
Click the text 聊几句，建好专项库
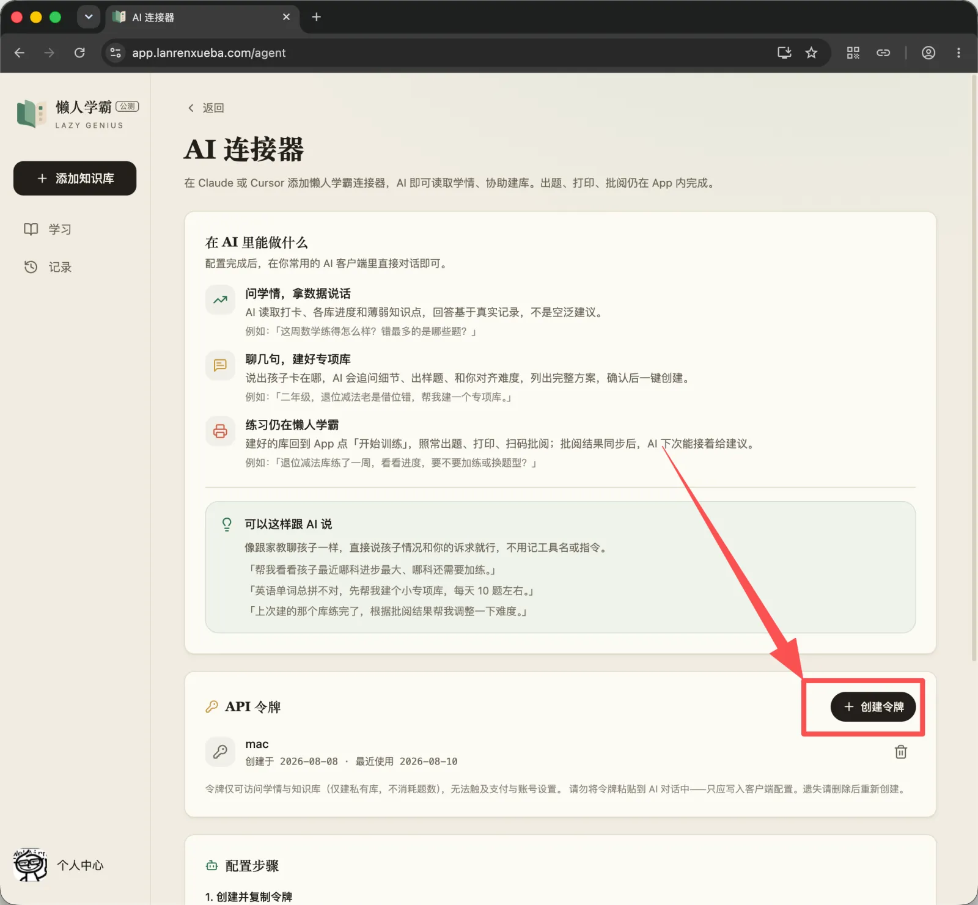click(298, 359)
